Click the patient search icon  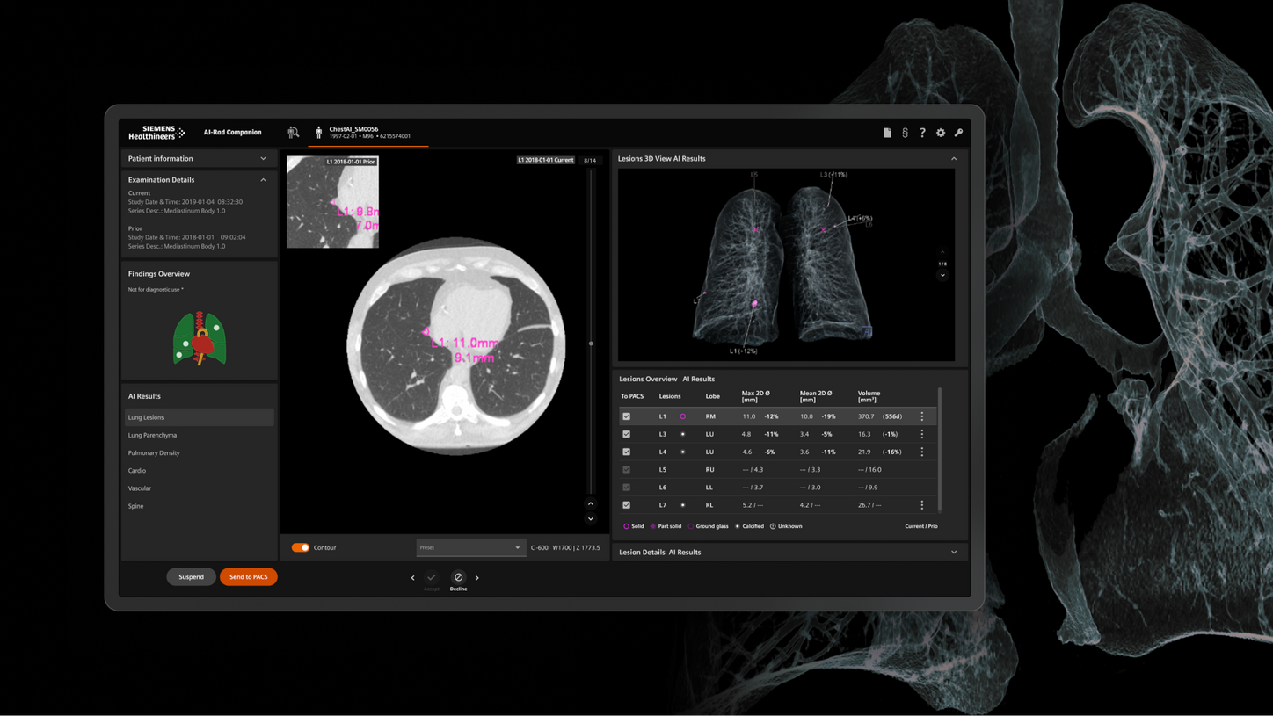[x=294, y=133]
